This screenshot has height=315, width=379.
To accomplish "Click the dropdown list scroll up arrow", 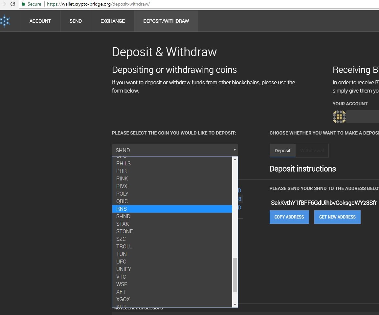I will click(x=235, y=159).
